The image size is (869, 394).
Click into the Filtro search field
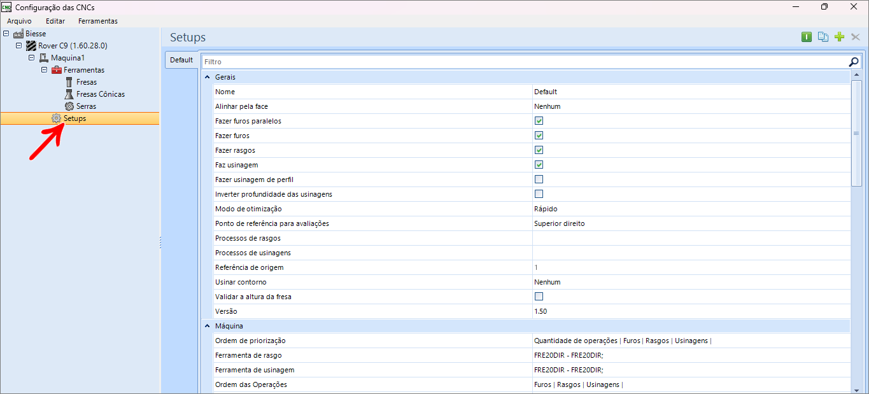tap(522, 62)
